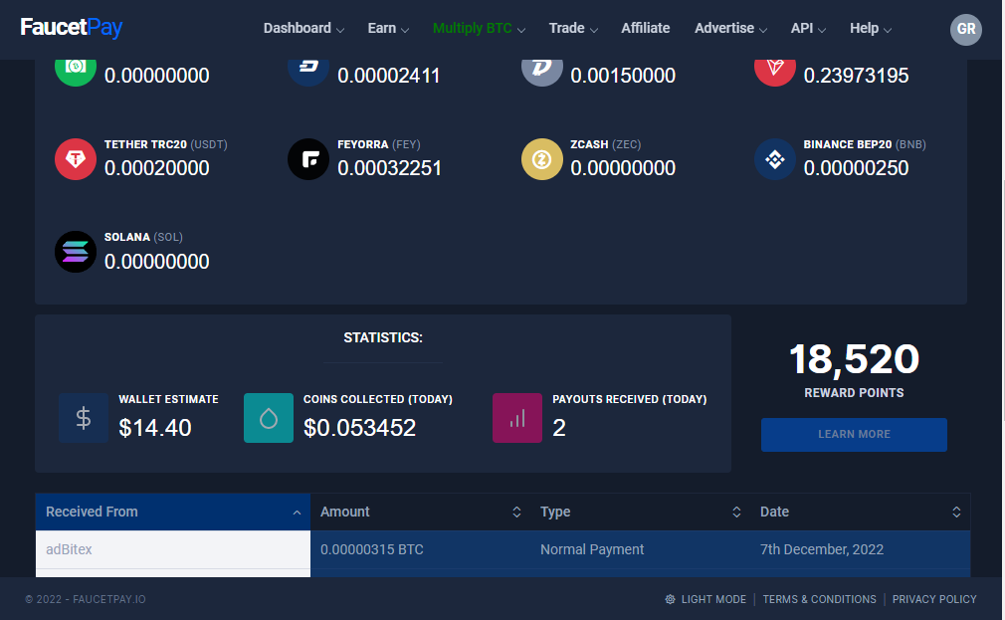Go to the Affiliate page

646,29
